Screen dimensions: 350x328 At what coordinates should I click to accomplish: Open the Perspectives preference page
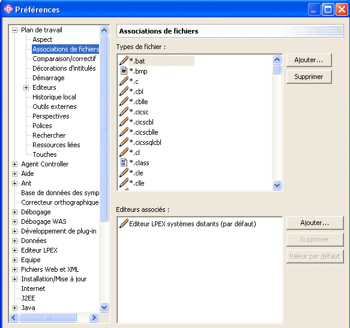click(51, 116)
